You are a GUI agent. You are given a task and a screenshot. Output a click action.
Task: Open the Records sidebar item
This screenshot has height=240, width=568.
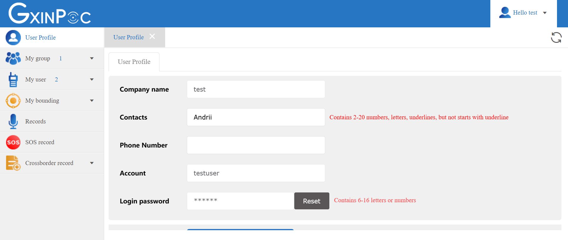click(x=52, y=122)
